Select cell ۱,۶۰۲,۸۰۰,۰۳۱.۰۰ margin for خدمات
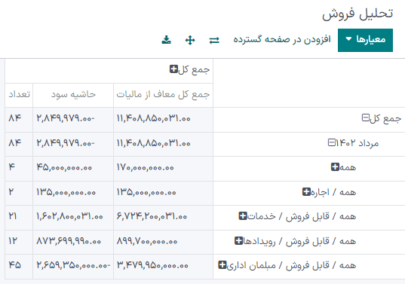This screenshot has width=405, height=284. [x=73, y=217]
